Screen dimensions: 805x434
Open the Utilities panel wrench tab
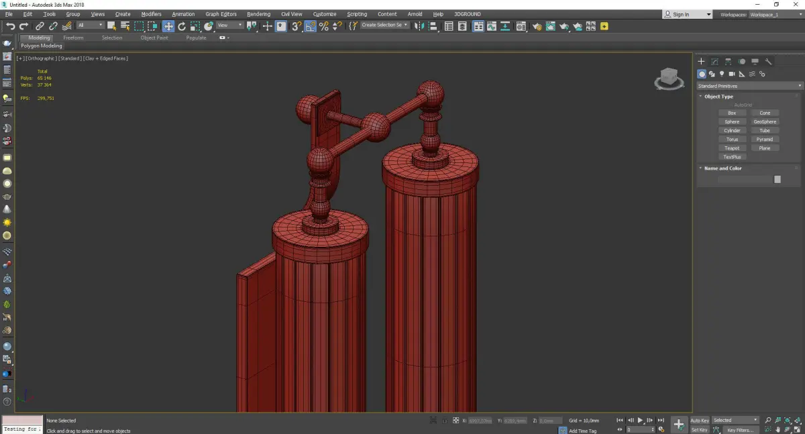(x=769, y=61)
